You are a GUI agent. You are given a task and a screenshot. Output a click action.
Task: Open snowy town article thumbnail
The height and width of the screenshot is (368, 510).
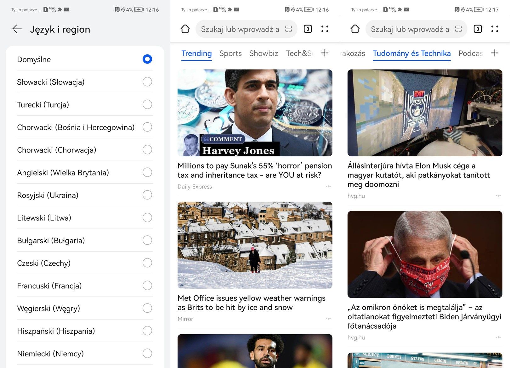[255, 245]
